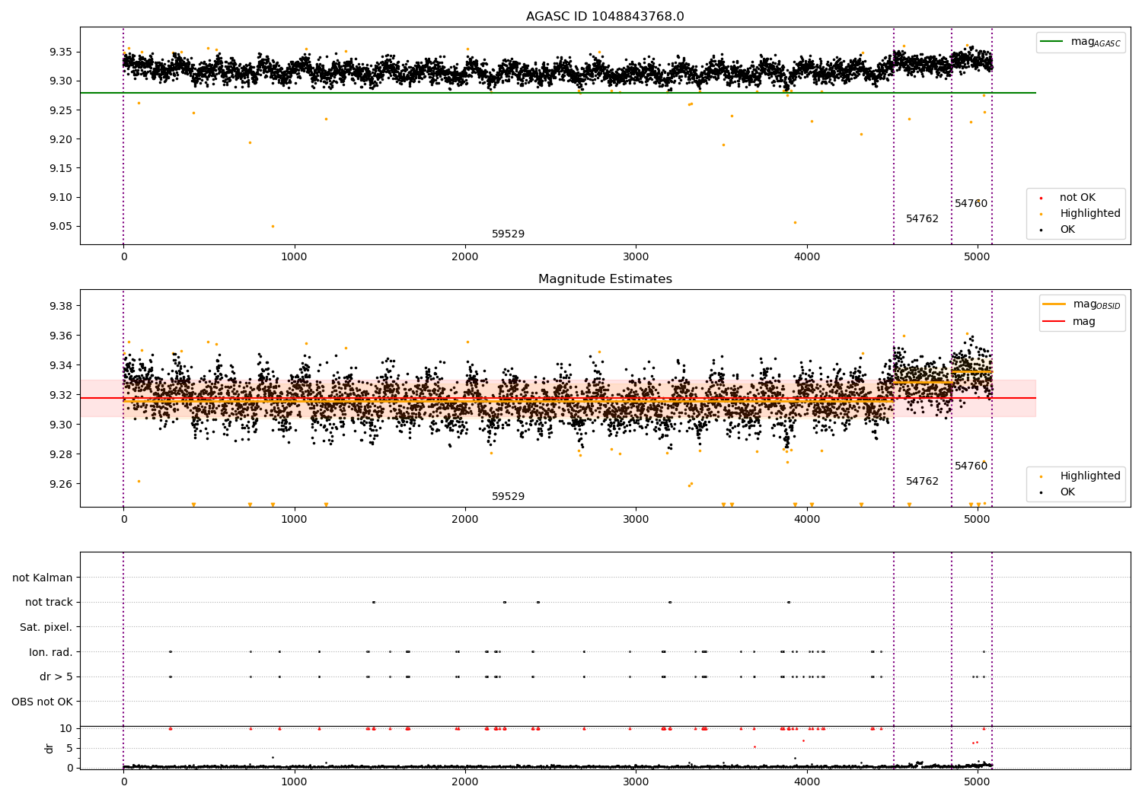Click the 9.20 y-axis tick label

coord(61,139)
